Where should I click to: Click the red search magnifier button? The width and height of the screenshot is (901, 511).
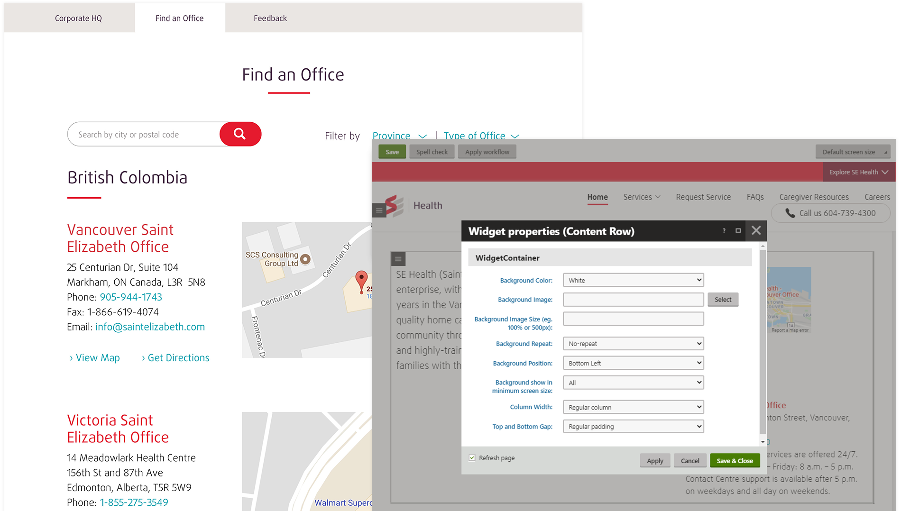pos(240,134)
